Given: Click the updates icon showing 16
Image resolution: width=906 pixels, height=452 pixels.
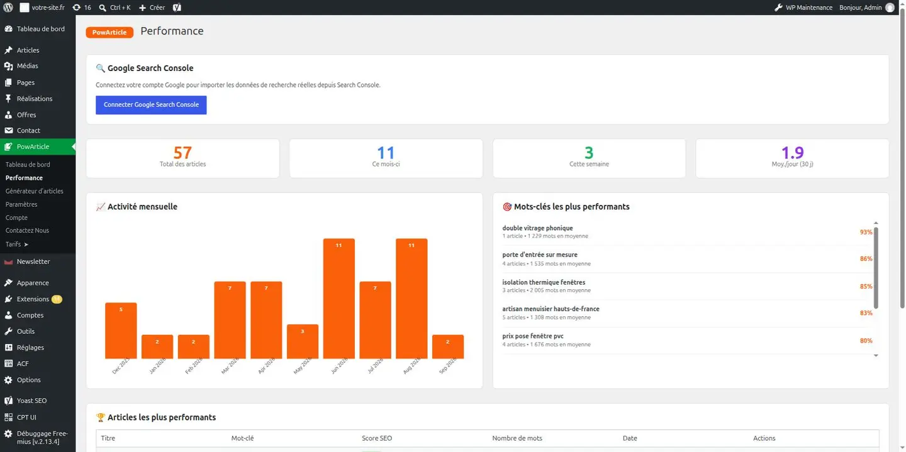Looking at the screenshot, I should [82, 8].
